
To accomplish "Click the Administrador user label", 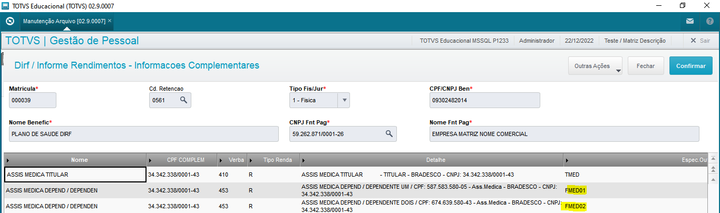I will pos(537,41).
